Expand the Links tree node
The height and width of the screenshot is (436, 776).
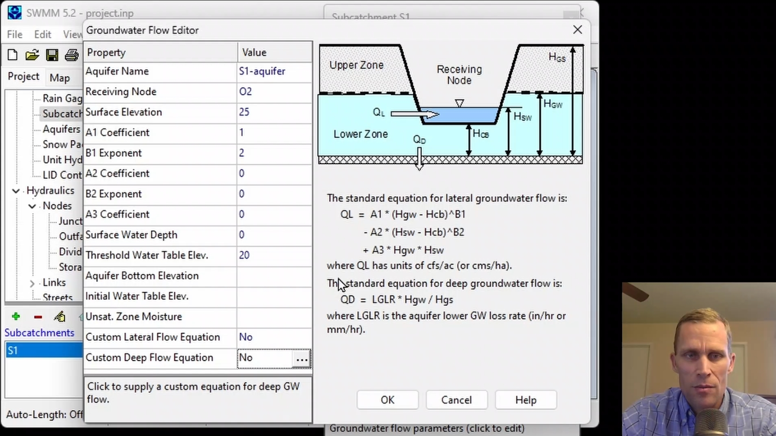click(x=32, y=283)
